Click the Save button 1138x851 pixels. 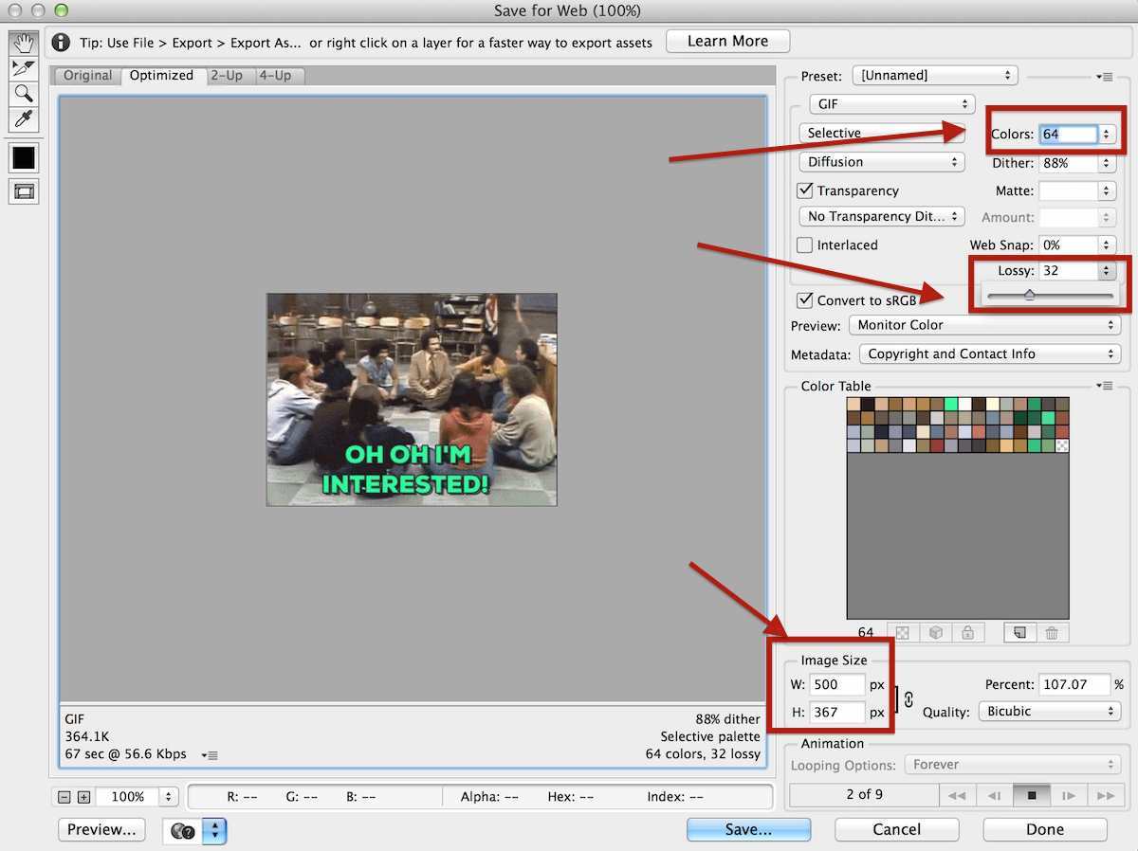click(748, 829)
